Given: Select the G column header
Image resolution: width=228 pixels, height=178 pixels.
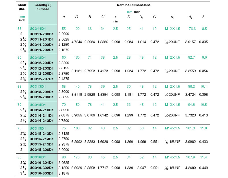Looking at the screenshot, I should click(x=155, y=17).
